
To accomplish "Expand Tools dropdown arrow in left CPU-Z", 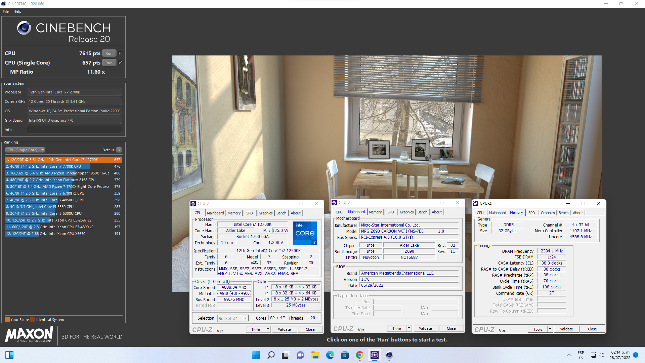I will click(x=268, y=329).
